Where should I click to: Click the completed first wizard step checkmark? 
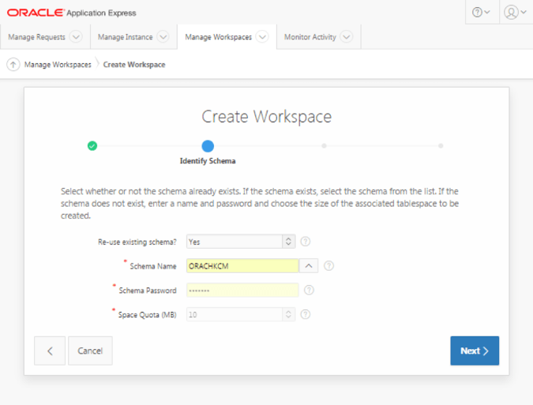pyautogui.click(x=92, y=146)
